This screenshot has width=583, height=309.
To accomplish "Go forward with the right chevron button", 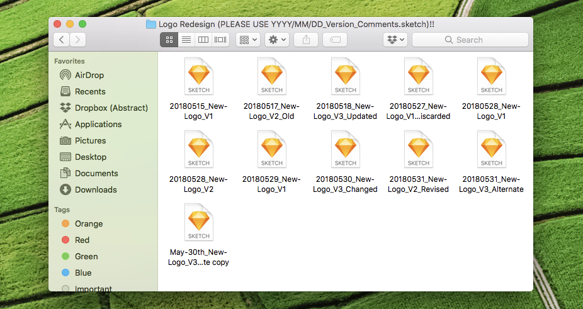I will 77,40.
